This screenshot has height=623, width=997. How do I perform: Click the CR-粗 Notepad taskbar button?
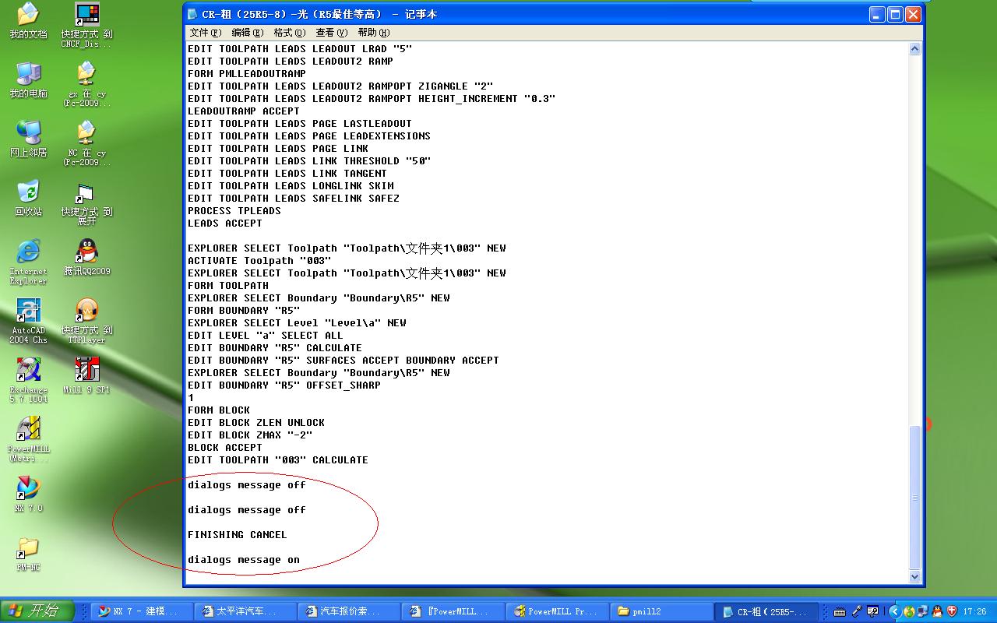coord(768,611)
